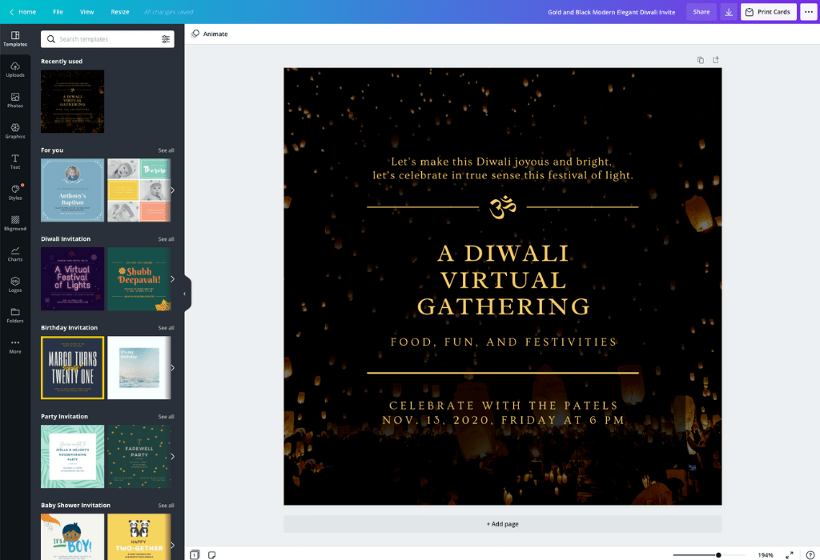Screen dimensions: 820x560
Task: Open the Graphics panel
Action: (x=14, y=130)
